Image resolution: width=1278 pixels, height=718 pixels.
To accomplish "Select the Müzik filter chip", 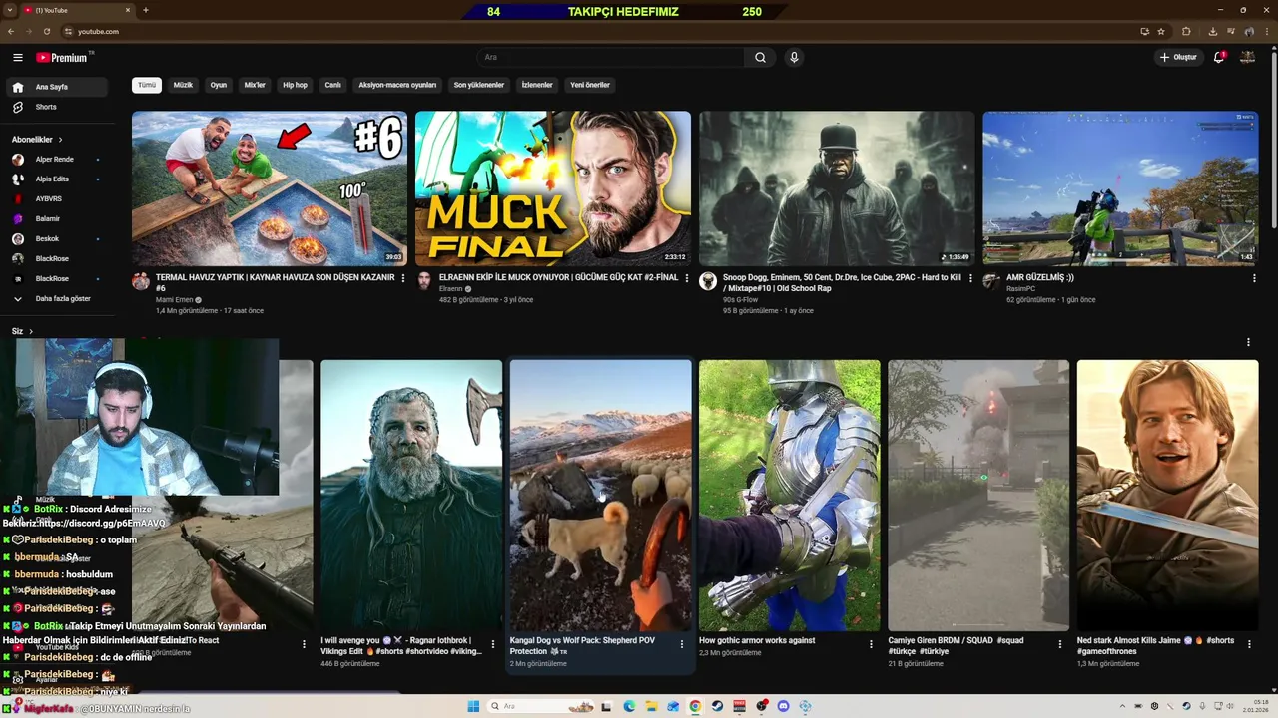I will [183, 85].
